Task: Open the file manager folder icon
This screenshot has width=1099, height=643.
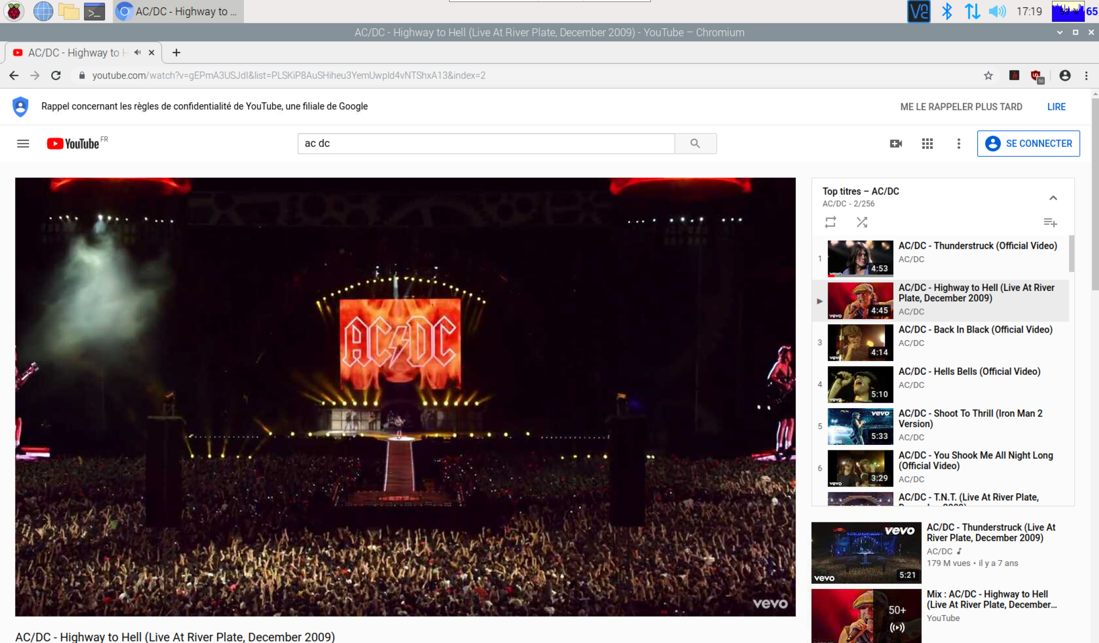Action: click(69, 11)
